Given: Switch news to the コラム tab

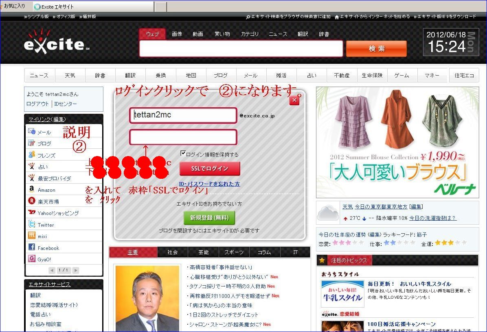Looking at the screenshot, I should (264, 252).
